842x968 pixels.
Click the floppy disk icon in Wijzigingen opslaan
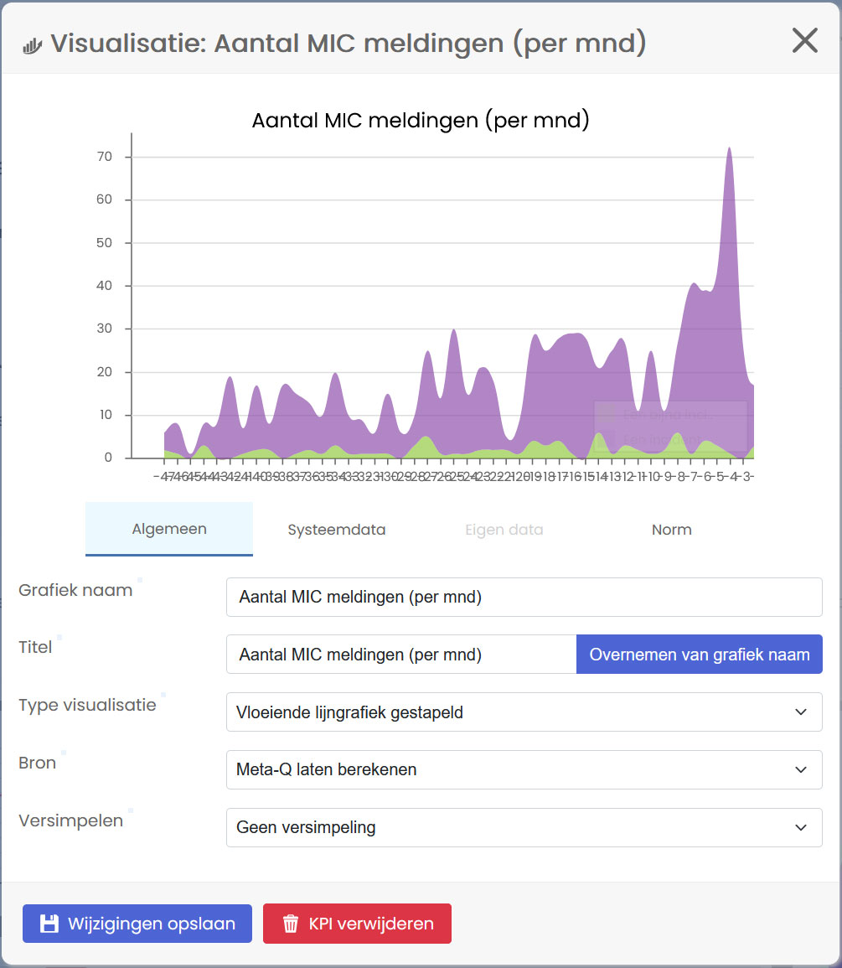pyautogui.click(x=49, y=924)
